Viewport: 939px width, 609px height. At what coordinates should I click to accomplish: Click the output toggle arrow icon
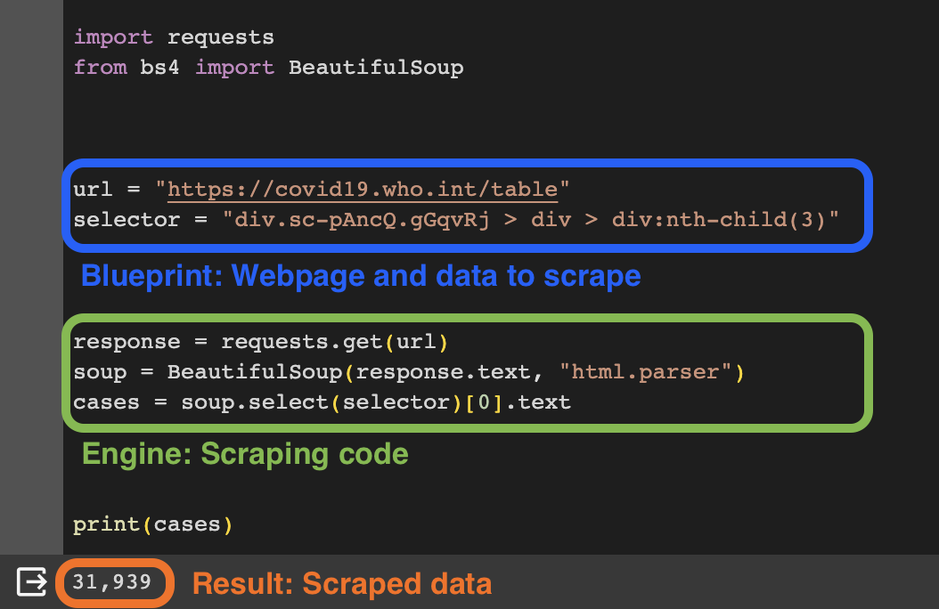[32, 582]
